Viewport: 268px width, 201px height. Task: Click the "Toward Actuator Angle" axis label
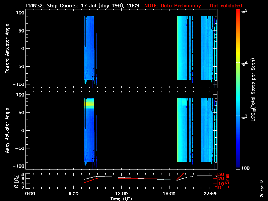7,49
